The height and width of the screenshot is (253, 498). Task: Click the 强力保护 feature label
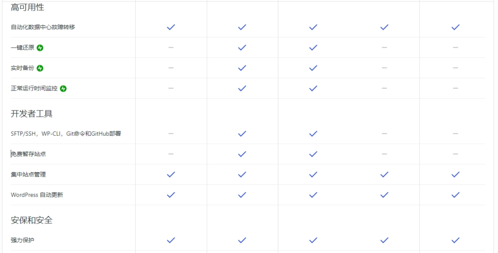[x=22, y=240]
